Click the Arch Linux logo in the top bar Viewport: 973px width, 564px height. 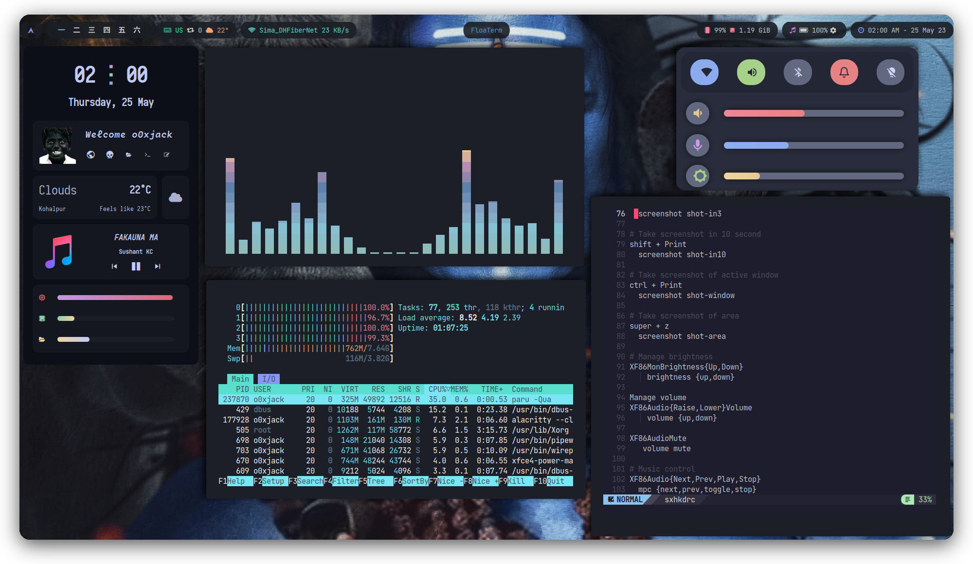31,30
